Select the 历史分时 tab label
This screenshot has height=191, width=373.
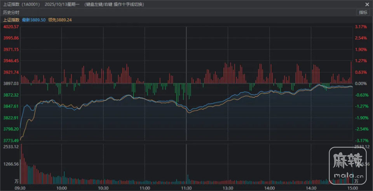(x=11, y=12)
